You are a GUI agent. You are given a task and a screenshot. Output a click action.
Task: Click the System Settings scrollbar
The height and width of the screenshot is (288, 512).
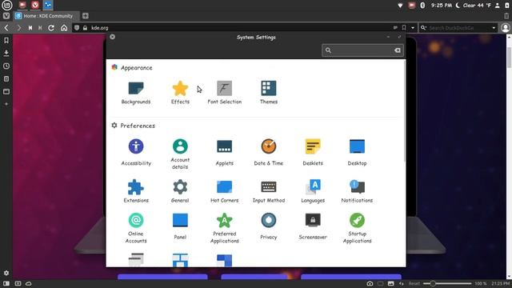click(405, 111)
